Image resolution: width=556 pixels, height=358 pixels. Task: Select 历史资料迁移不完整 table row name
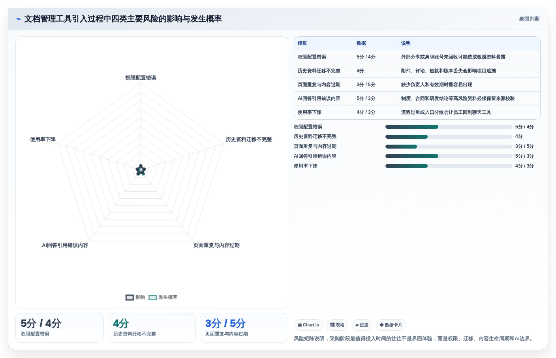(x=319, y=71)
